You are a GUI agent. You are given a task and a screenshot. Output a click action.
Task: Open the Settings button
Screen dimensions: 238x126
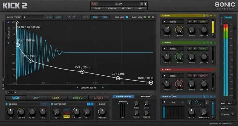pyautogui.click(x=126, y=8)
